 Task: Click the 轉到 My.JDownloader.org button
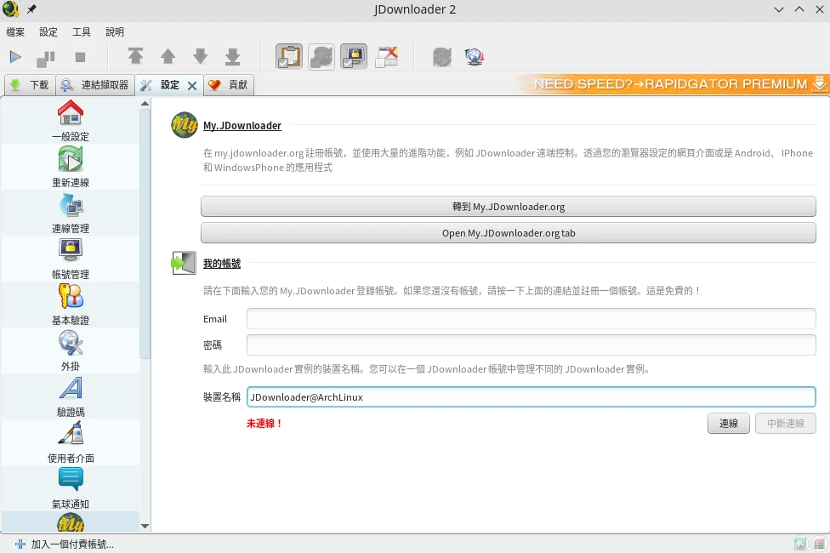click(x=508, y=207)
